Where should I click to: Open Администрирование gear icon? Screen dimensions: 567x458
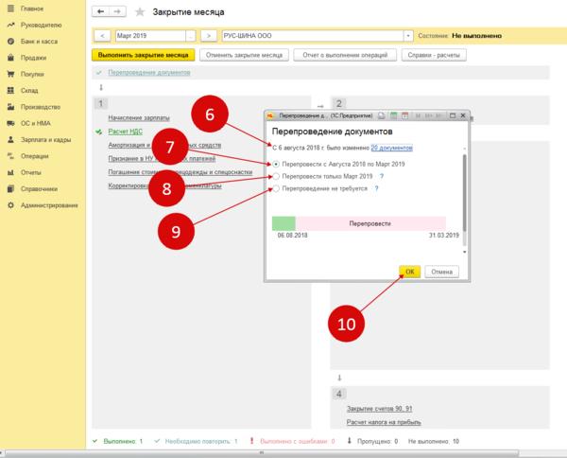pos(10,205)
